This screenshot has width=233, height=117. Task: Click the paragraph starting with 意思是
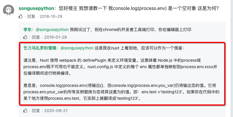pyautogui.click(x=121, y=92)
